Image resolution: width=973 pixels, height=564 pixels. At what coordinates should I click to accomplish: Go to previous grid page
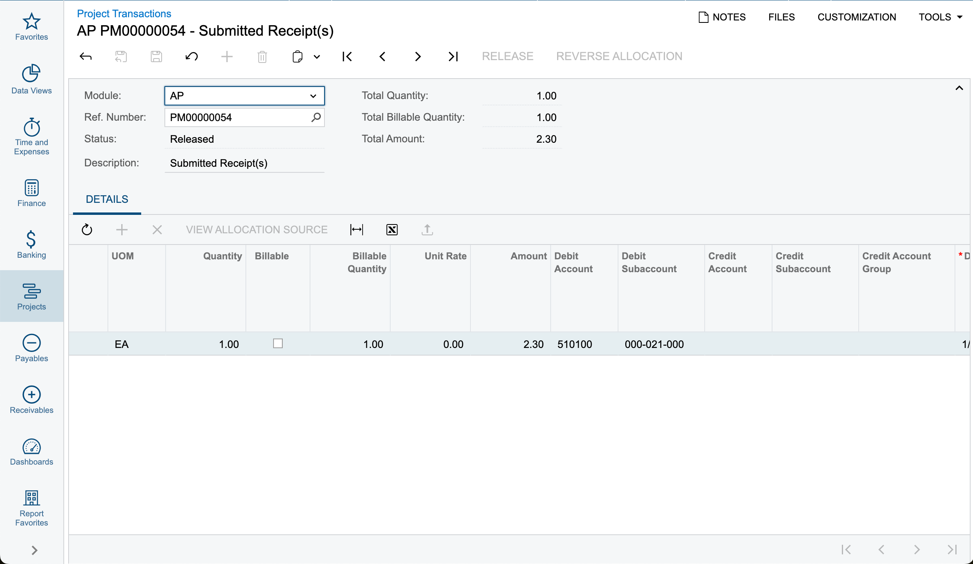click(882, 550)
